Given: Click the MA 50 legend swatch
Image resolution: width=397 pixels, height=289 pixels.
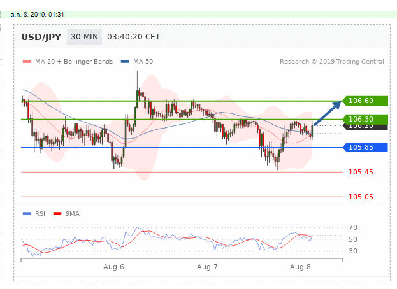Looking at the screenshot, I should pyautogui.click(x=125, y=62).
